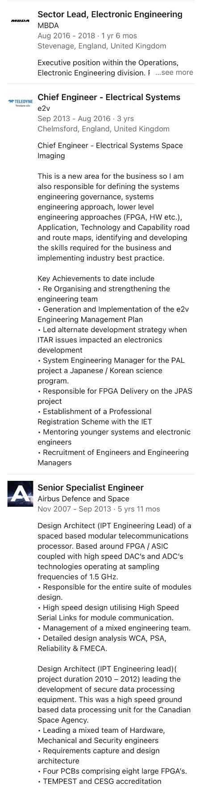Click the TEMPEST and CESG accreditation bullet
The image size is (203, 795).
(x=99, y=781)
